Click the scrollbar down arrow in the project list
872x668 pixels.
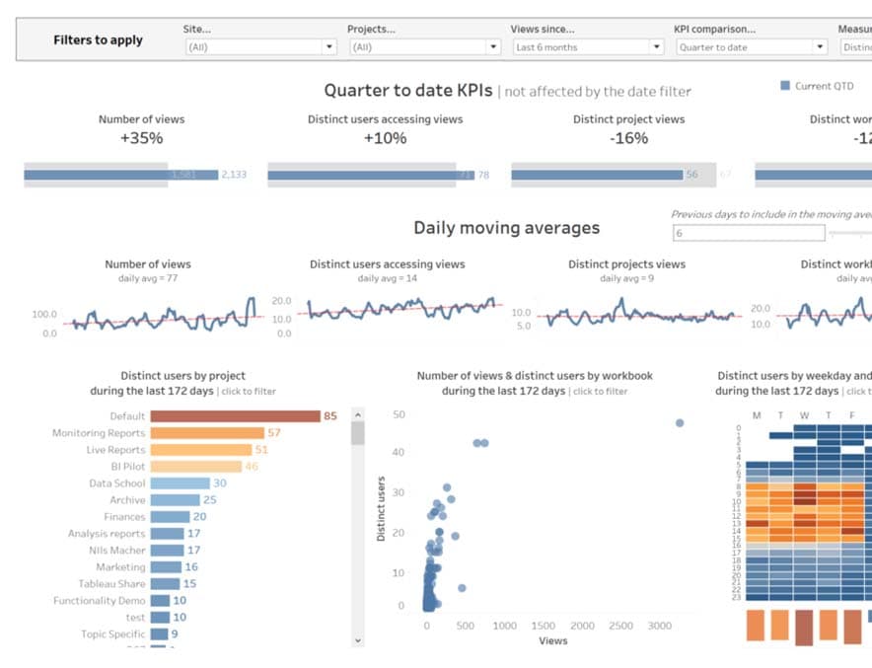click(357, 640)
